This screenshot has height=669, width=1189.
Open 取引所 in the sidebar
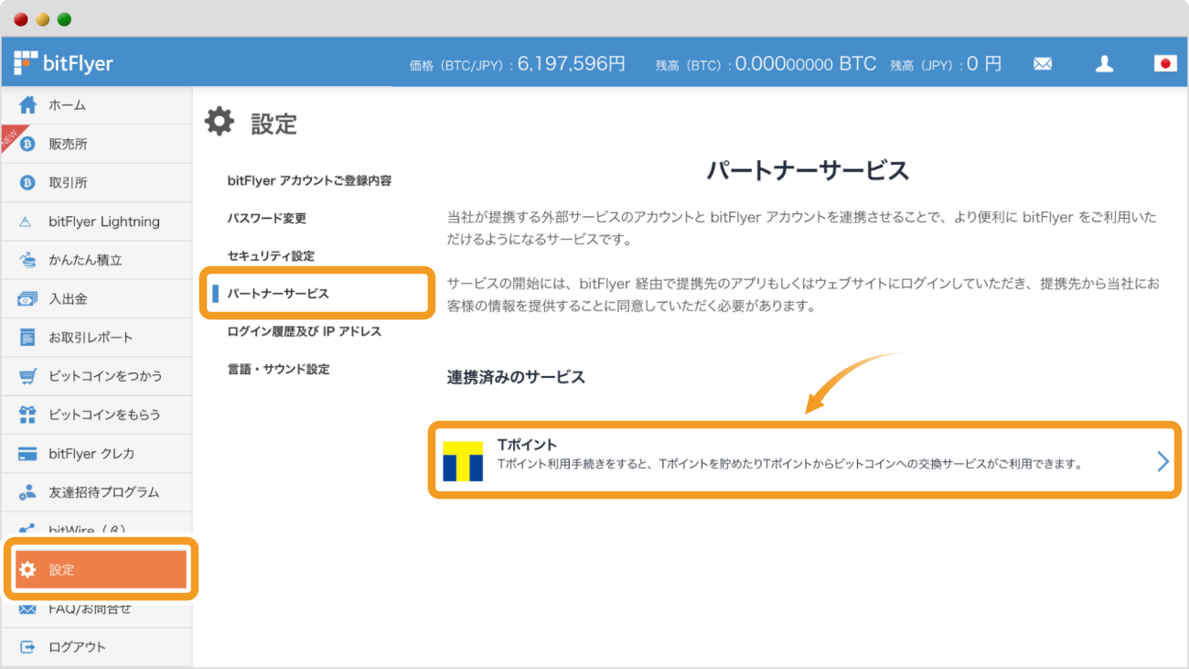coord(96,183)
